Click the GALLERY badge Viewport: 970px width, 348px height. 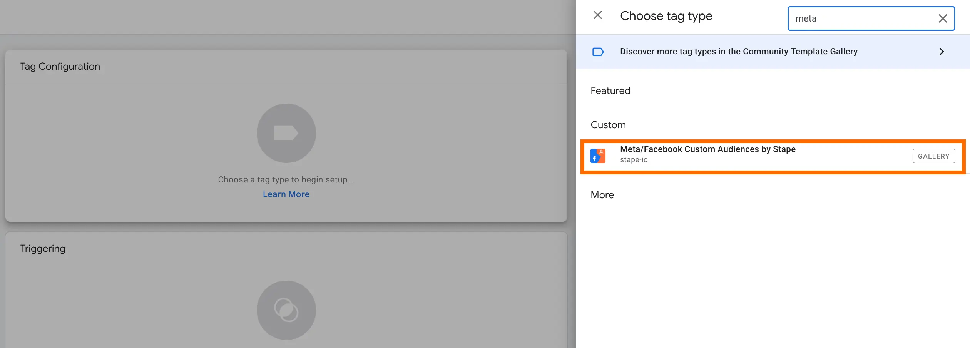pos(933,156)
